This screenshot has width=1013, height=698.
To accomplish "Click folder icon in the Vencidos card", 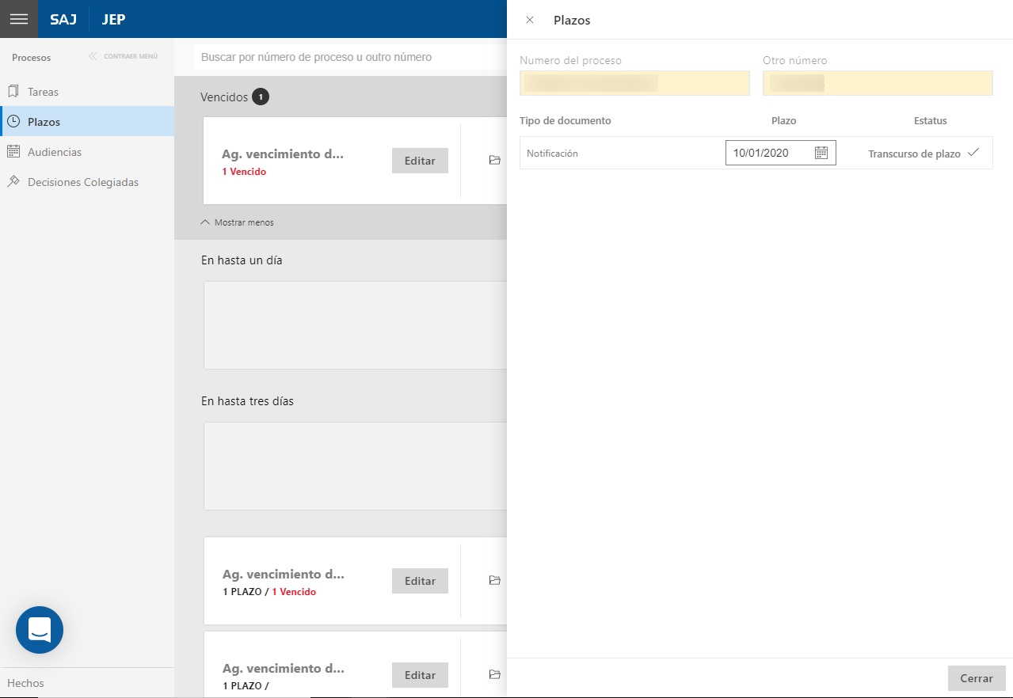I will click(495, 161).
